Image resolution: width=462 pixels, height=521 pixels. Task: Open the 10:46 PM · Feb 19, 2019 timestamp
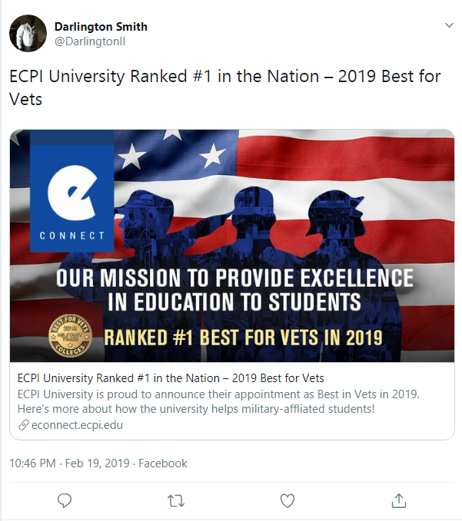pos(69,463)
